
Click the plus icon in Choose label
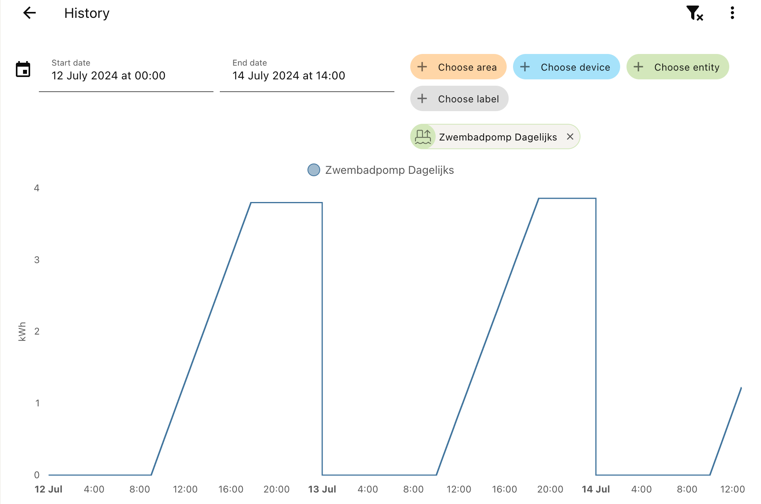422,98
